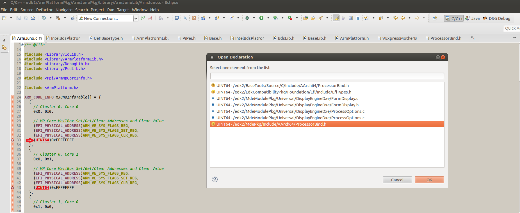Open the Refactor menu

point(44,10)
